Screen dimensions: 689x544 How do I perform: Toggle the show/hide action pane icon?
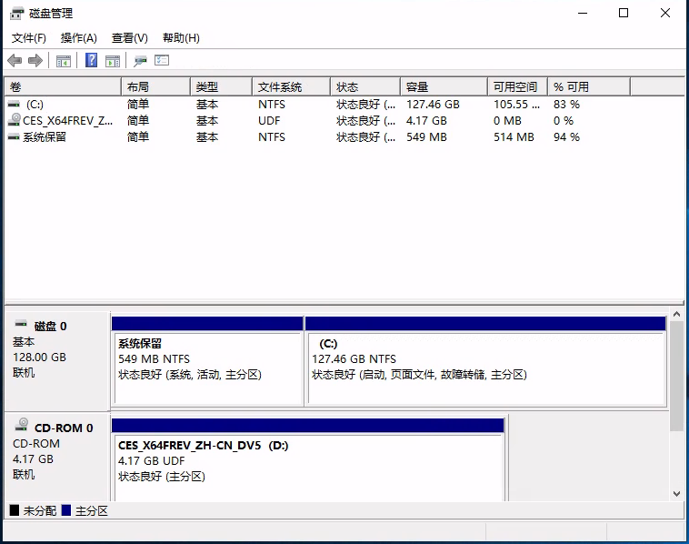pyautogui.click(x=112, y=61)
